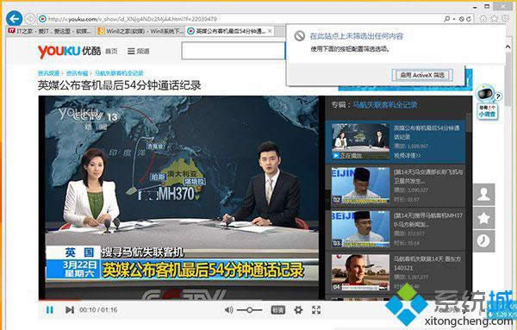
Task: Add to favorites with the star sidebar icon
Action: 483,218
